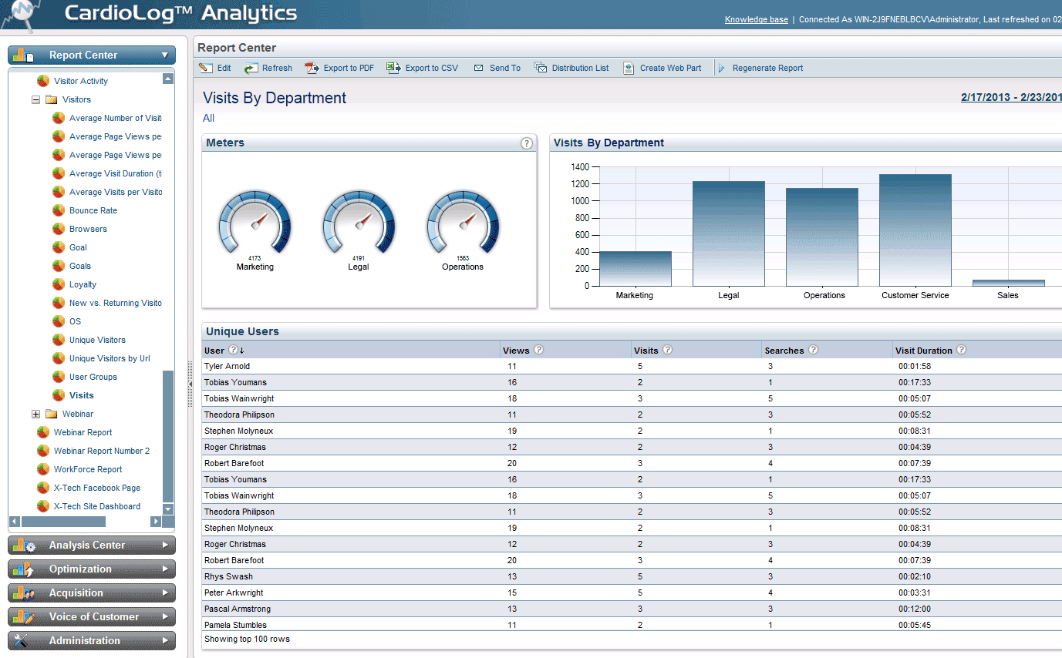The image size is (1062, 658).
Task: Click the Export to PDF icon
Action: click(312, 68)
